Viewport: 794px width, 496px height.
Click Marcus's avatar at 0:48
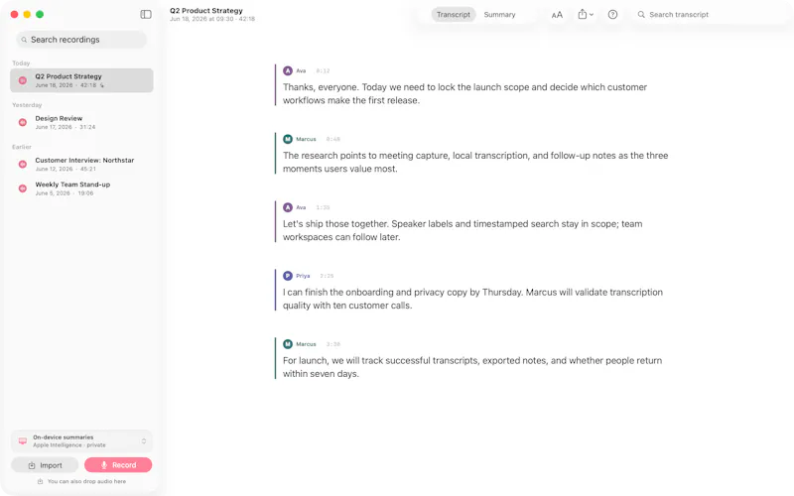pyautogui.click(x=288, y=139)
